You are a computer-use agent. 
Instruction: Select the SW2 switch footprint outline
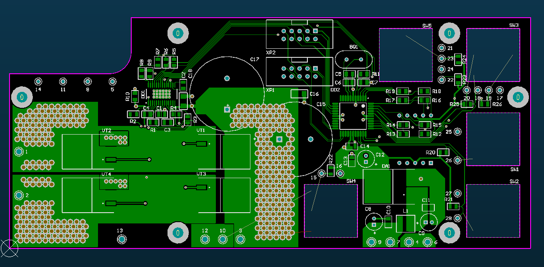pyautogui.click(x=493, y=211)
